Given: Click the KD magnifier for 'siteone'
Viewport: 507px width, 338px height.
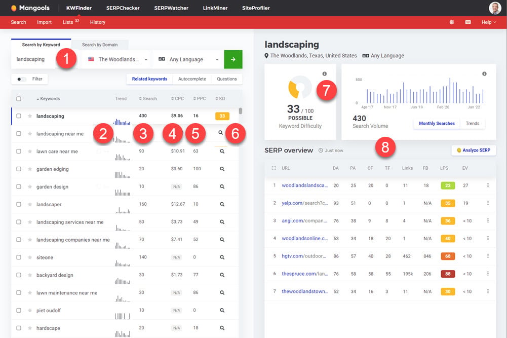Looking at the screenshot, I should tap(222, 257).
